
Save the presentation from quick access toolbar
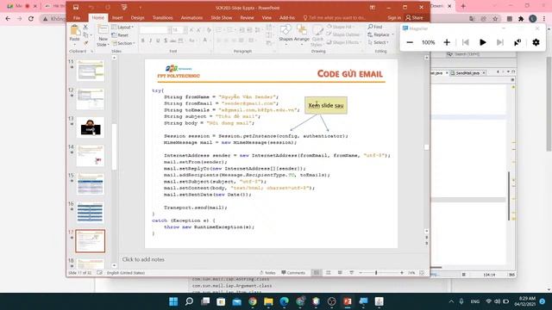76,8
